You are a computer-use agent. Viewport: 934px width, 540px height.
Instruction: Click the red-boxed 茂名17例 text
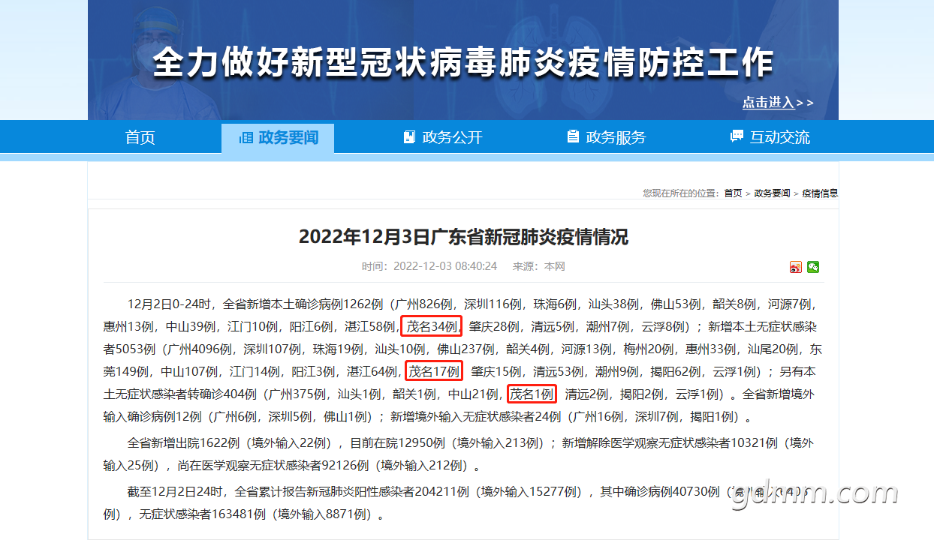tap(433, 371)
